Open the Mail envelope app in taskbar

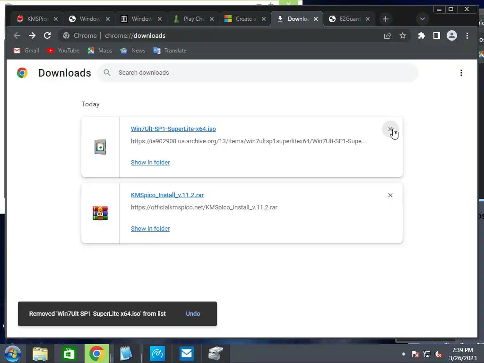click(x=187, y=354)
